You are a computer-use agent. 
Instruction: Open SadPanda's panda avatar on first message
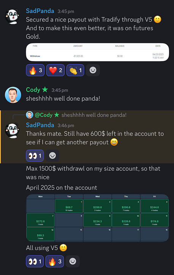coord(12,17)
